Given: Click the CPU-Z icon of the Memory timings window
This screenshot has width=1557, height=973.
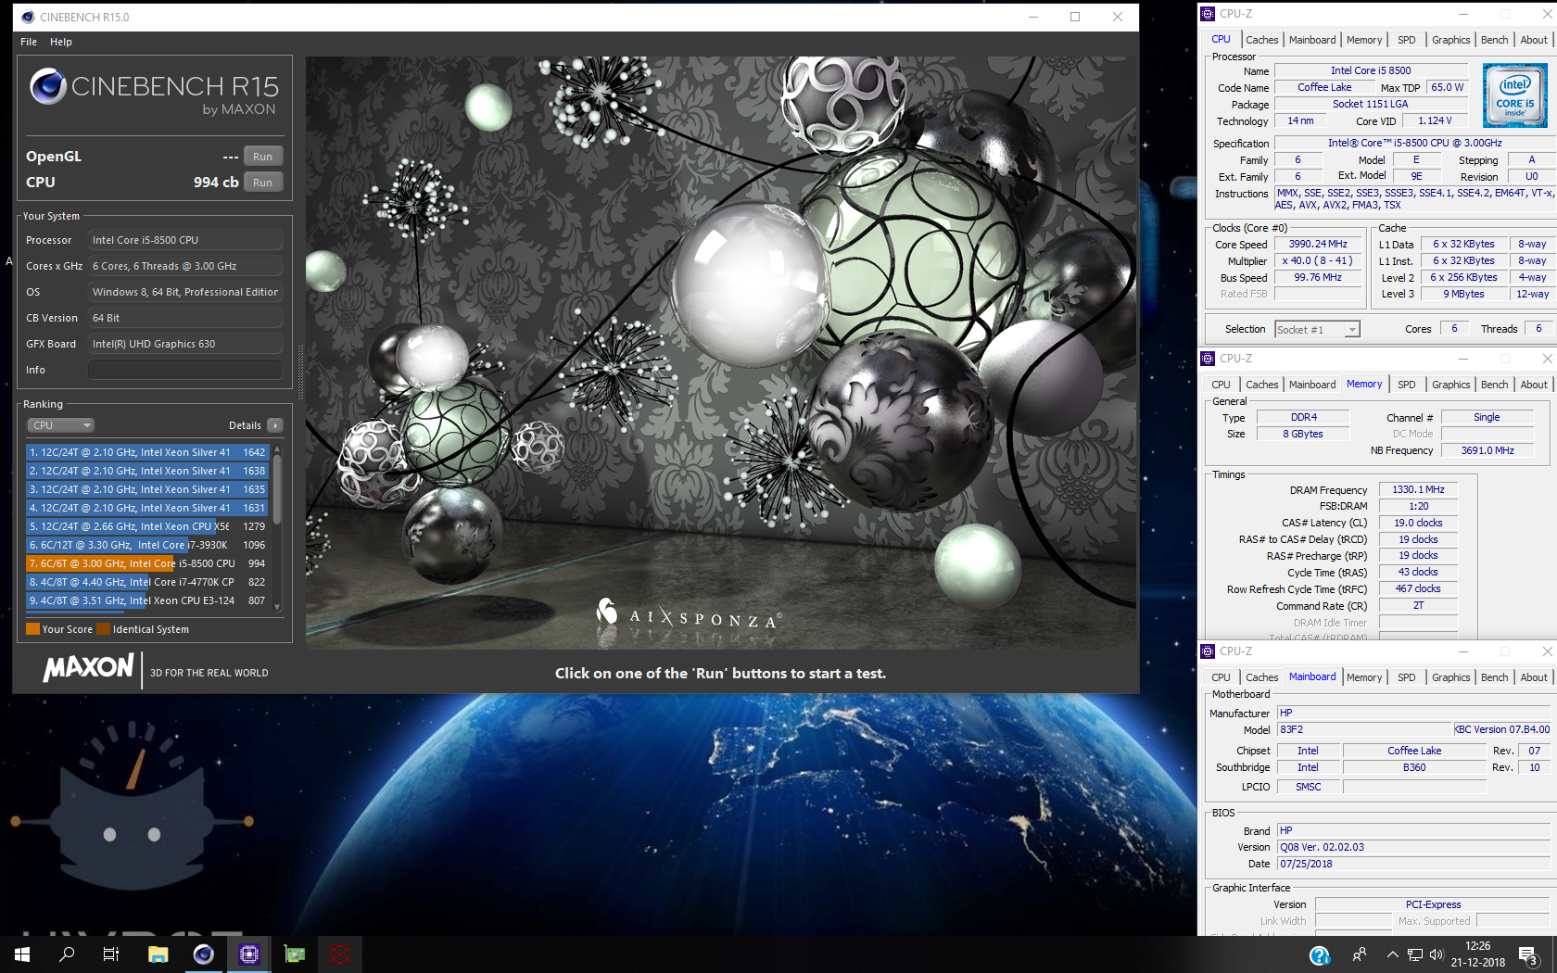Looking at the screenshot, I should tap(1208, 359).
